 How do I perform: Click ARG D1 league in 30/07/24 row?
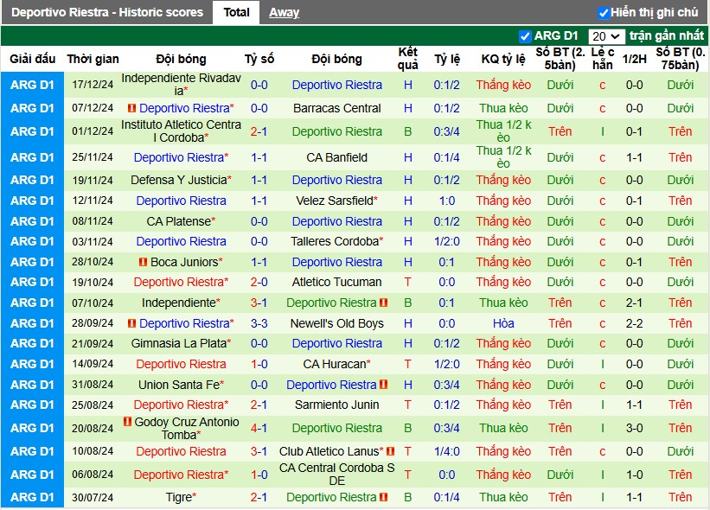(32, 497)
